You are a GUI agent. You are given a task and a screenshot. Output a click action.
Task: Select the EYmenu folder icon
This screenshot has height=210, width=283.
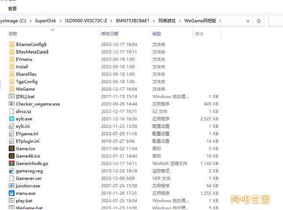[x=11, y=59]
